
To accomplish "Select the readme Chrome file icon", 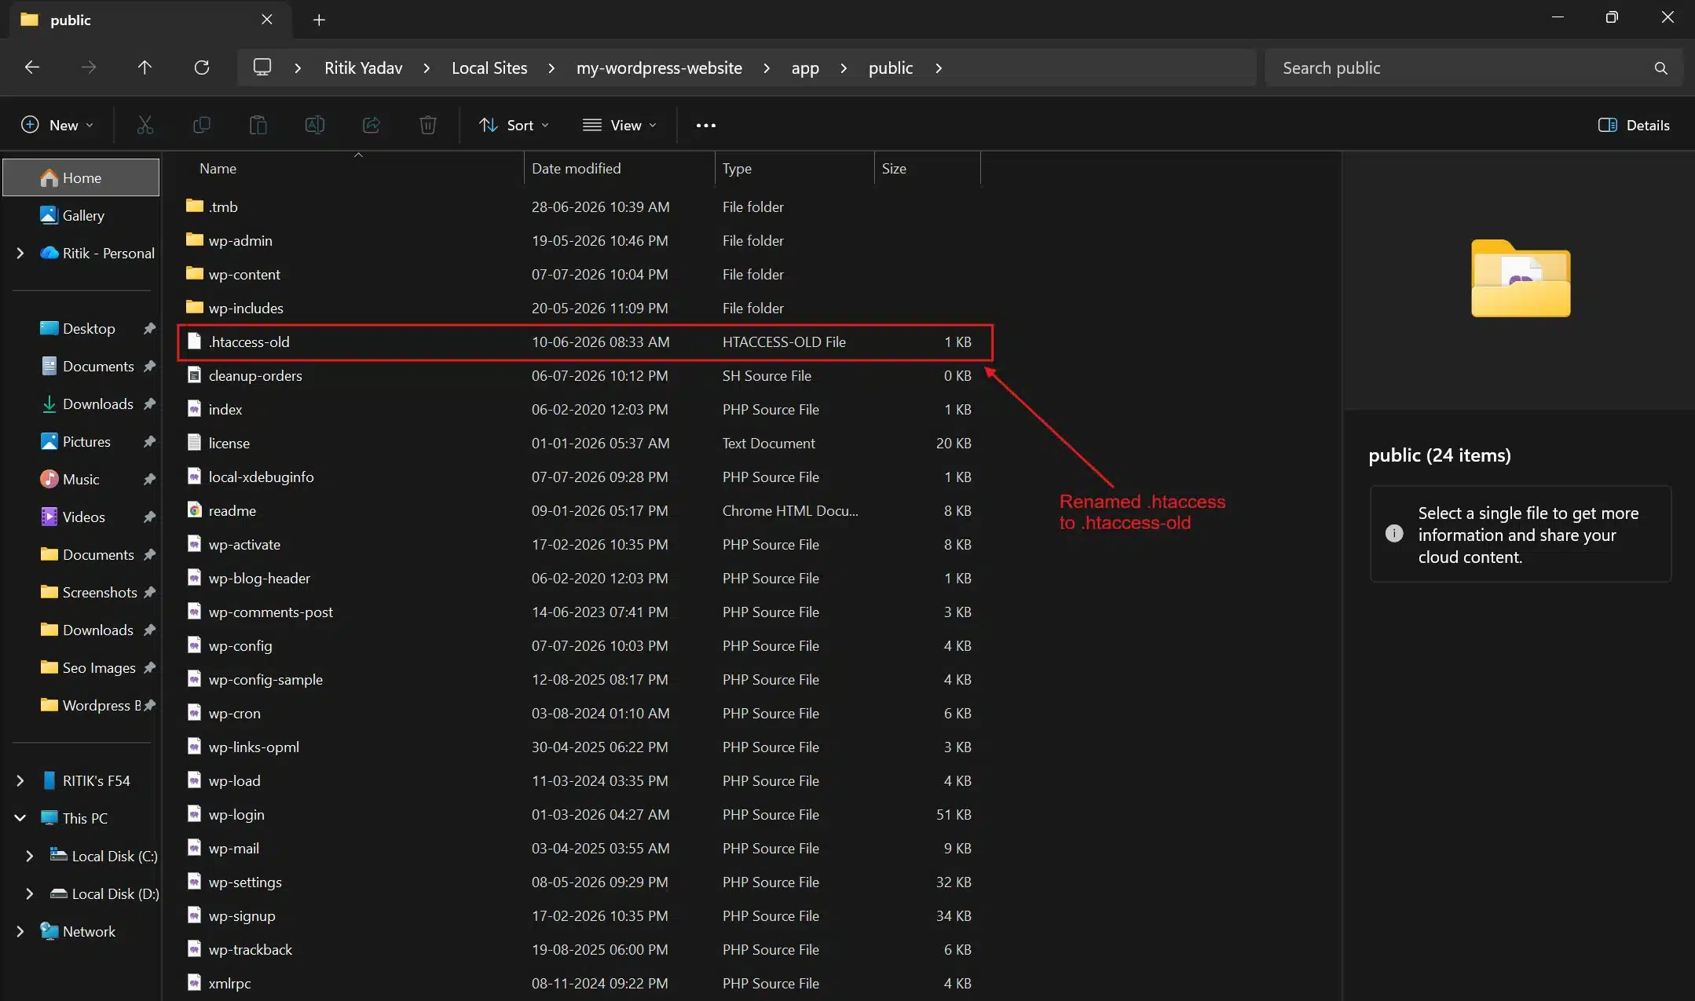I will [x=194, y=510].
